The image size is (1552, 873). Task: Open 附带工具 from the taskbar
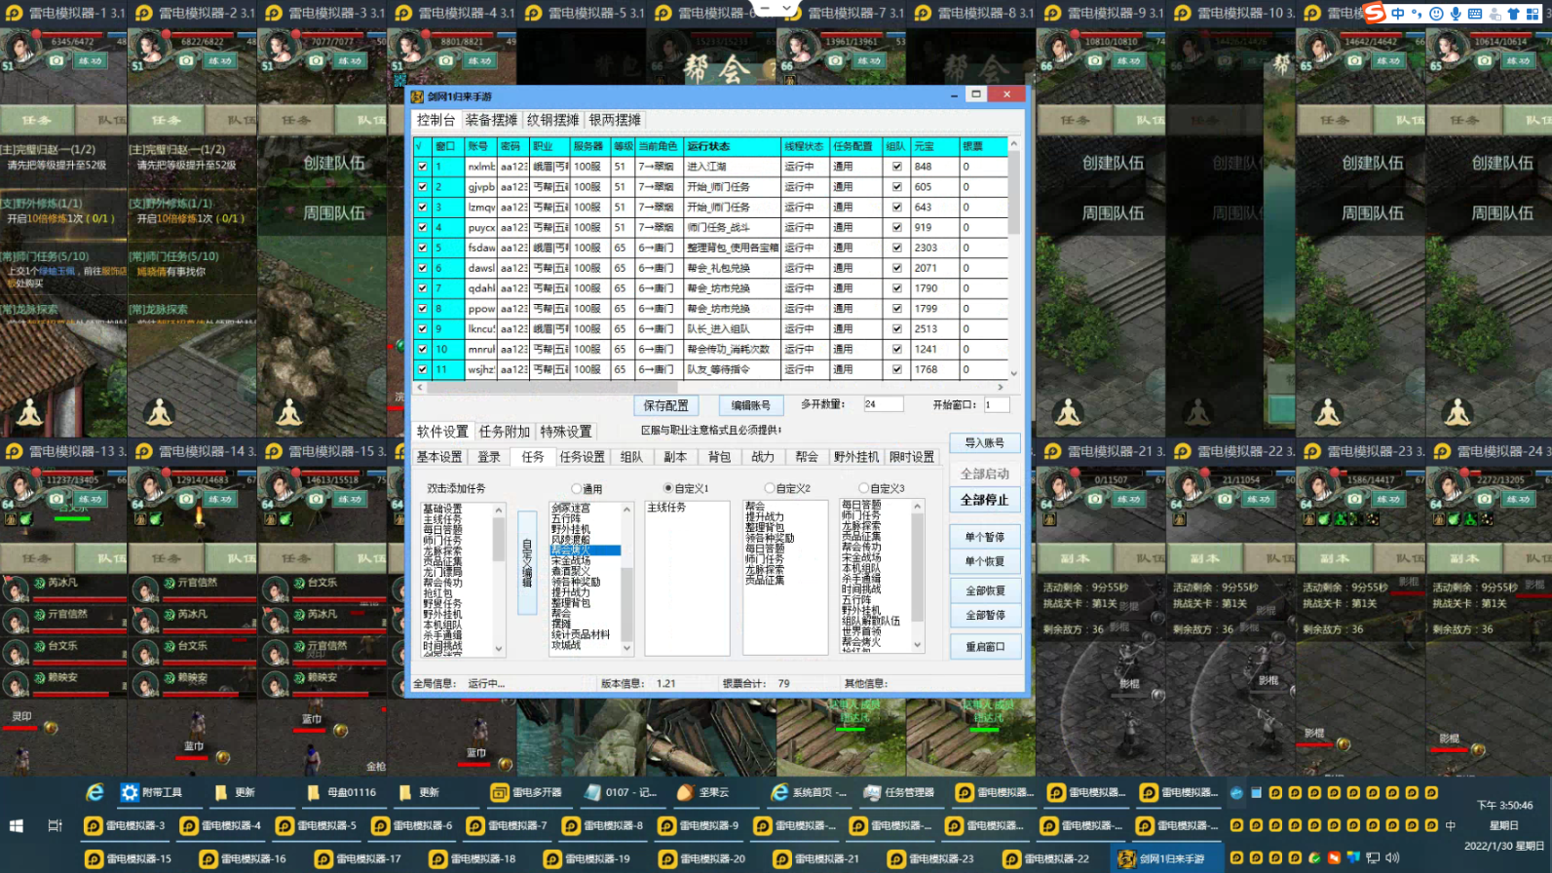(x=152, y=793)
